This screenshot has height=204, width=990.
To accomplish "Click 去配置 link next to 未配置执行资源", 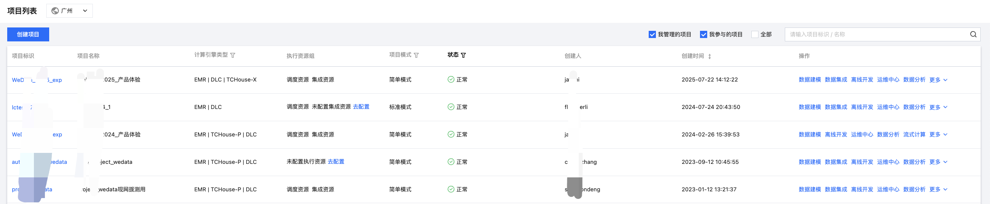I will (x=336, y=162).
